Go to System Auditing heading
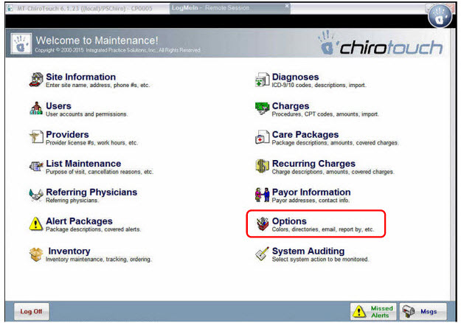Screen dimensions: 461x323 click(308, 251)
